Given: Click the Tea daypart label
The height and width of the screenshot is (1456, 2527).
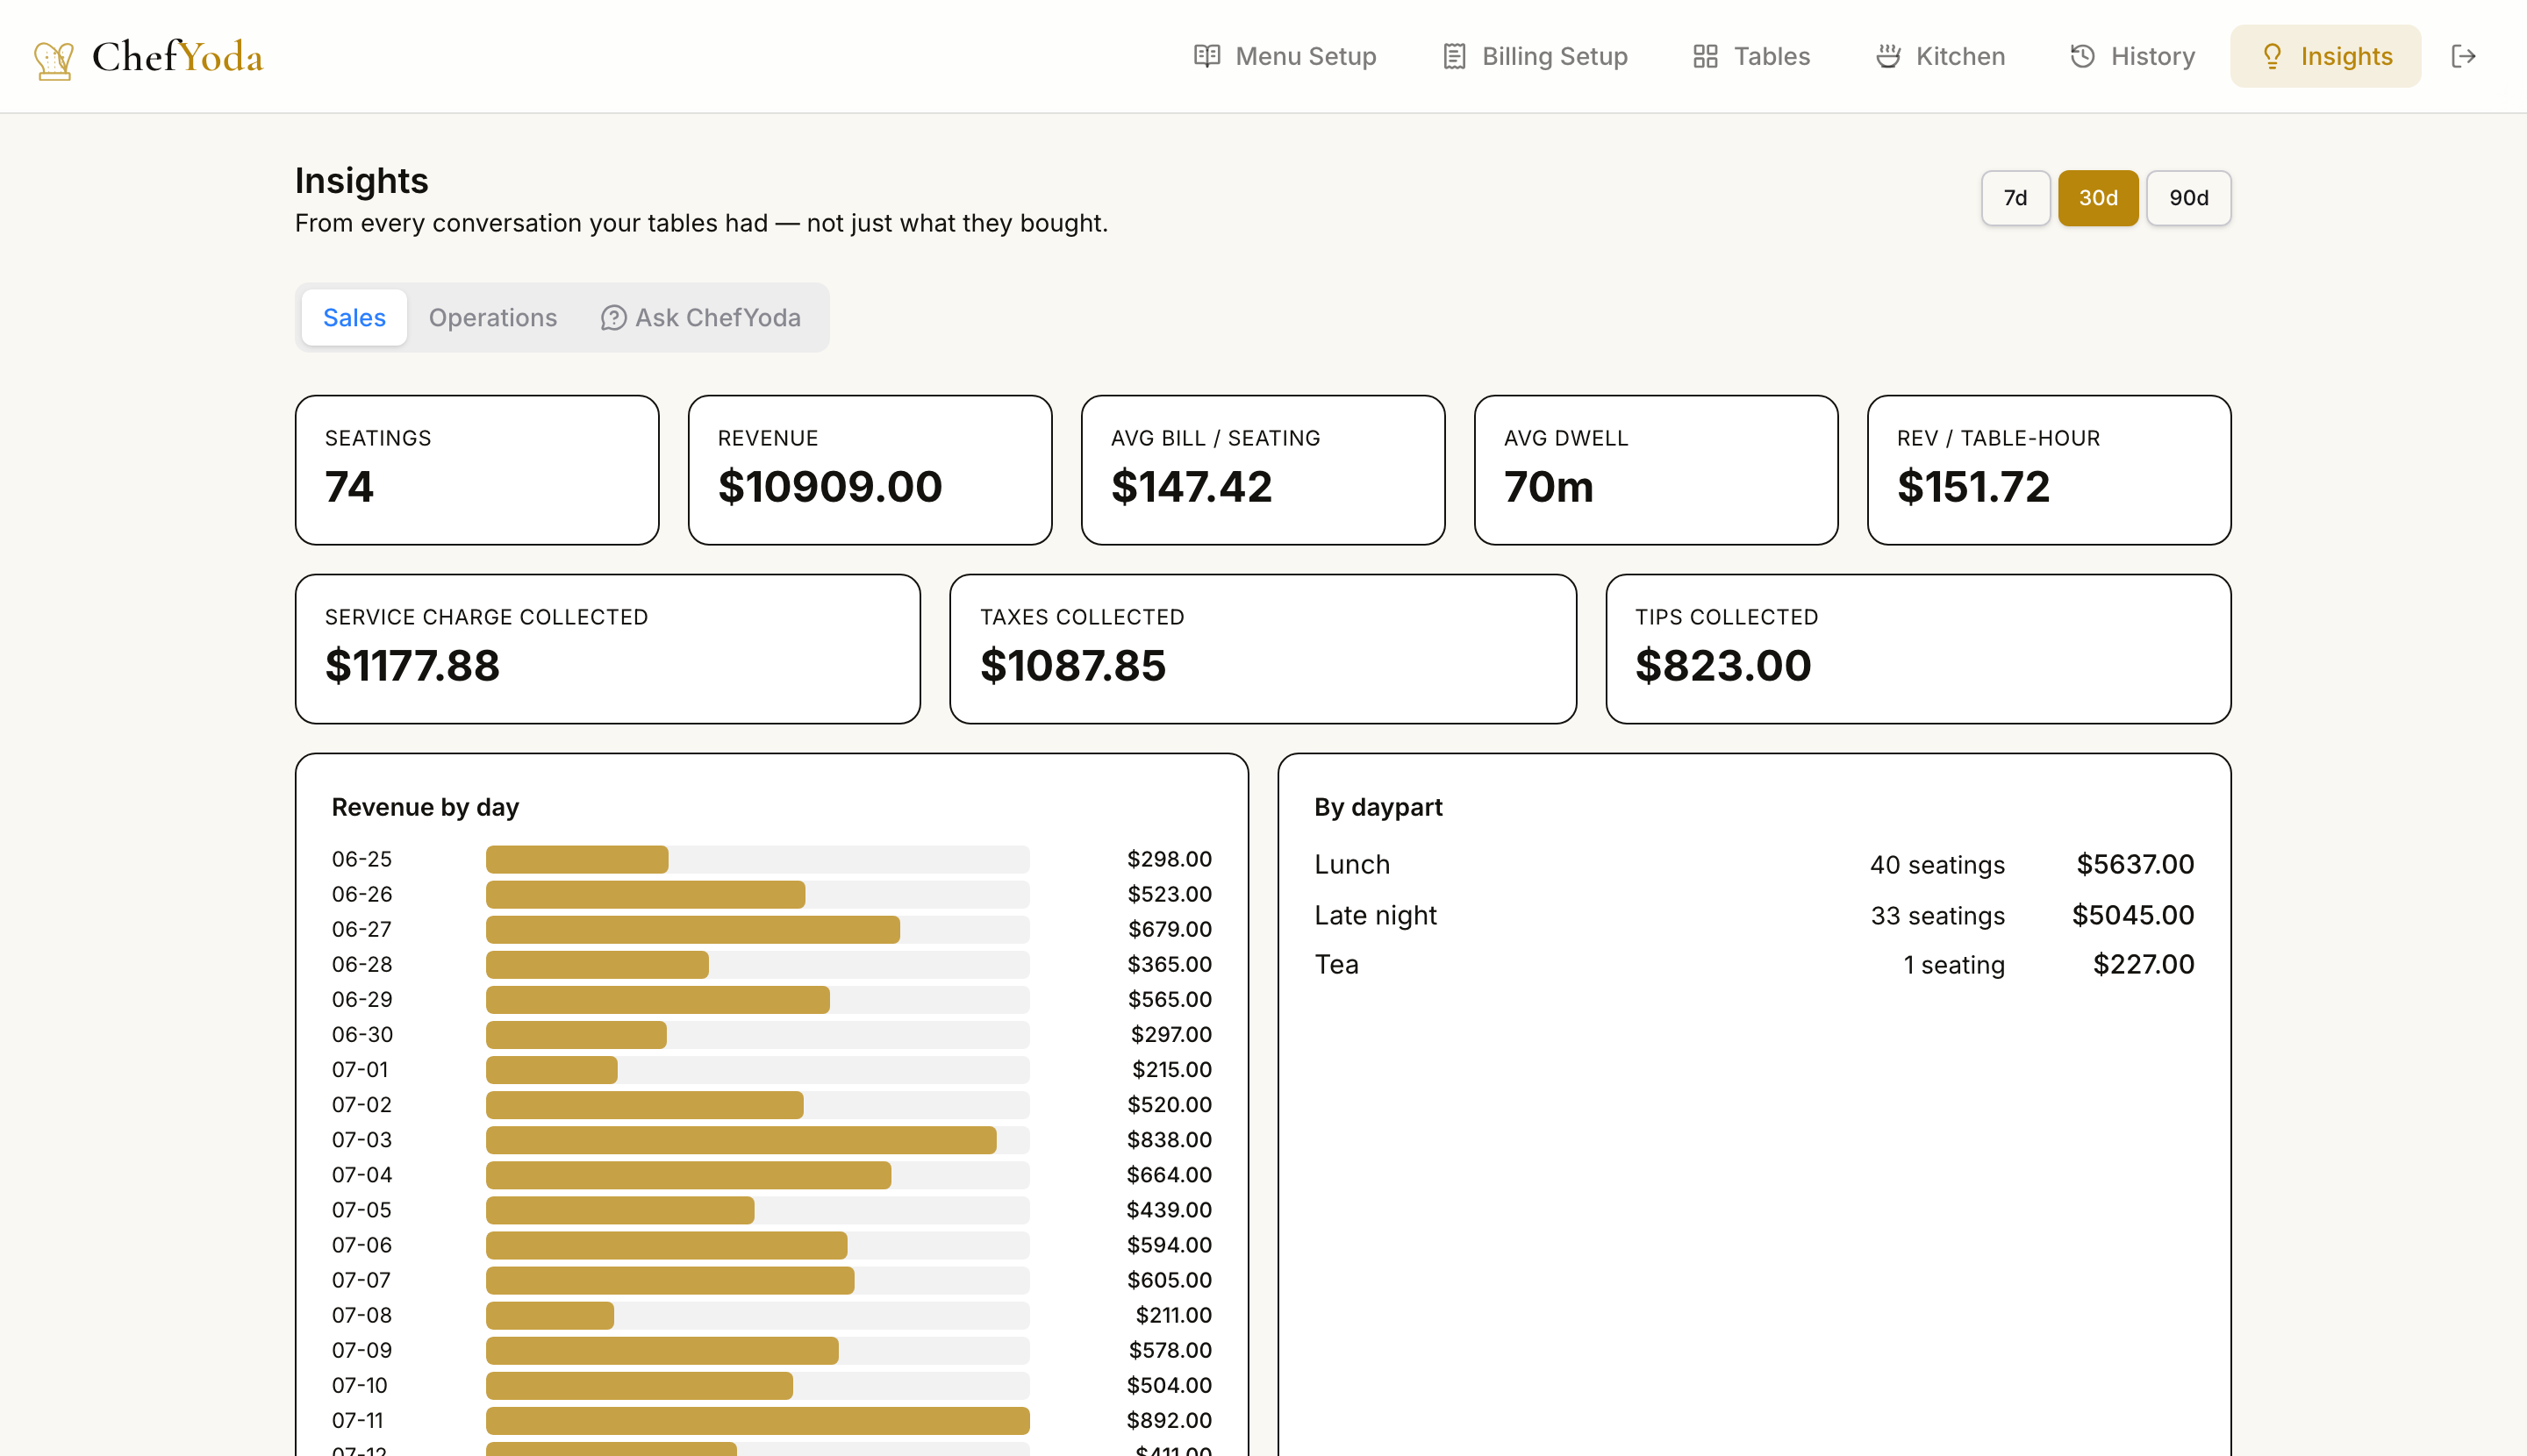Looking at the screenshot, I should 1336,965.
